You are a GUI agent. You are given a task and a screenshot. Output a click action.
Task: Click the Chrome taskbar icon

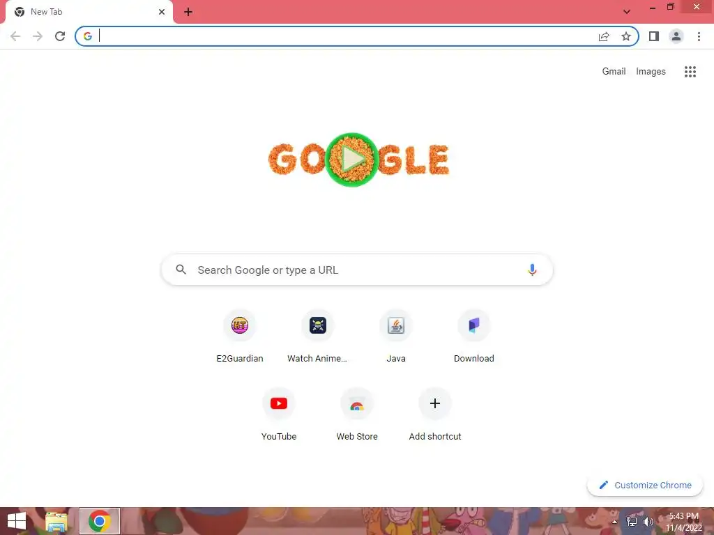100,521
